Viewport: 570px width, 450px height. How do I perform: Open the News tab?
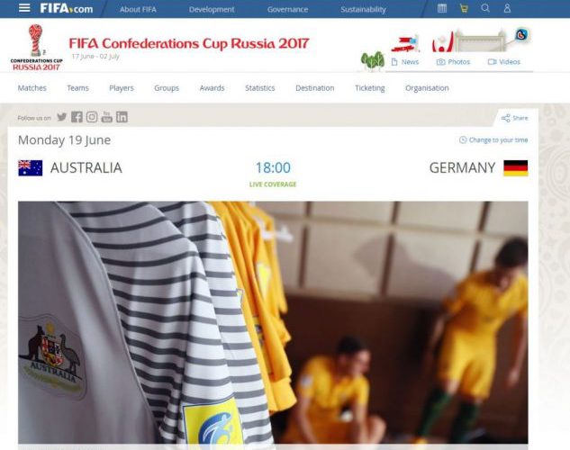[x=405, y=62]
